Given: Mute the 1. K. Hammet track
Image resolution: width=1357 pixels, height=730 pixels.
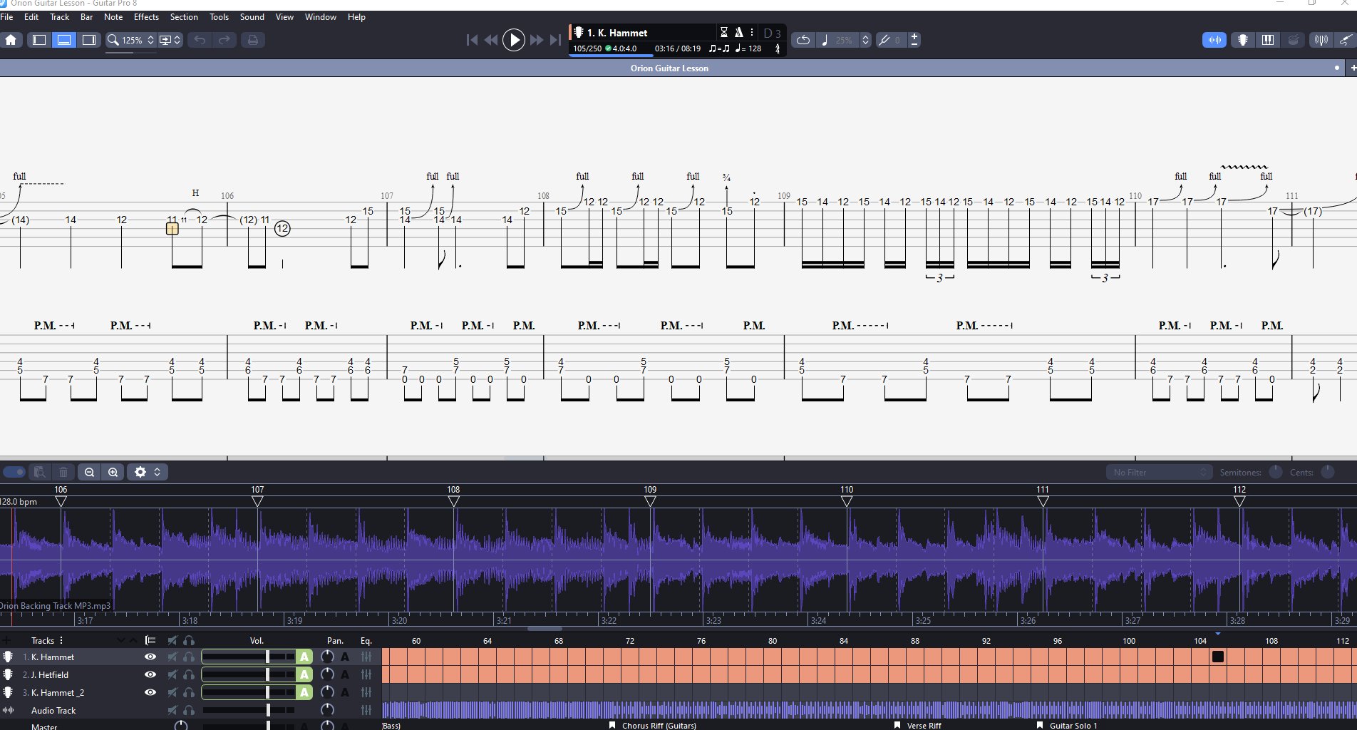Looking at the screenshot, I should coord(172,657).
